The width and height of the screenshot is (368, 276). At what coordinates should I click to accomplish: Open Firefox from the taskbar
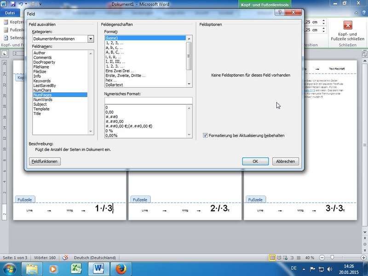coord(121,269)
